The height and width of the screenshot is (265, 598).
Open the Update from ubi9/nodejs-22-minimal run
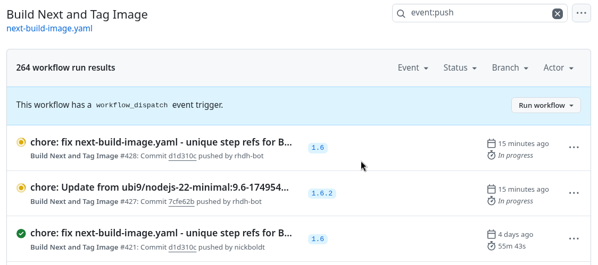160,187
